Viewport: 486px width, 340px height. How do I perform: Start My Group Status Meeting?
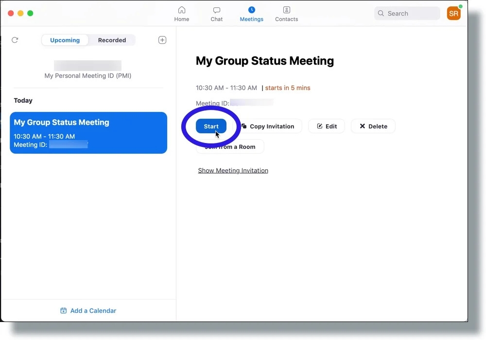[x=211, y=126]
